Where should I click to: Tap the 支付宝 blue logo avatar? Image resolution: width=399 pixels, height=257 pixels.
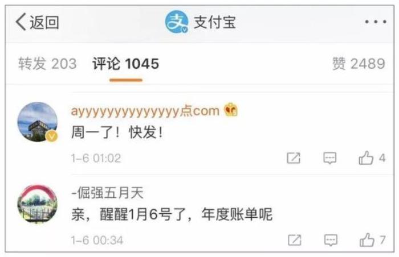(x=176, y=22)
